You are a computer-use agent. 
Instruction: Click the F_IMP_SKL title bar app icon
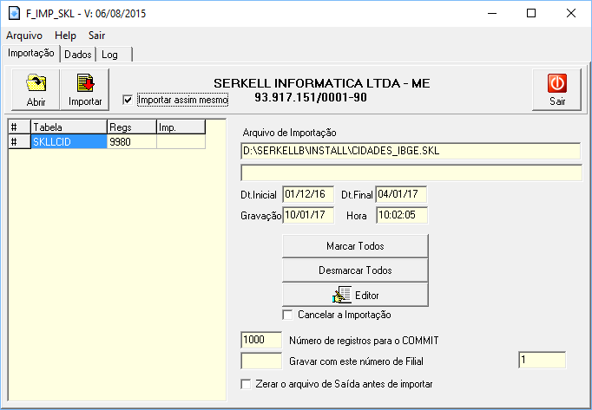[15, 14]
